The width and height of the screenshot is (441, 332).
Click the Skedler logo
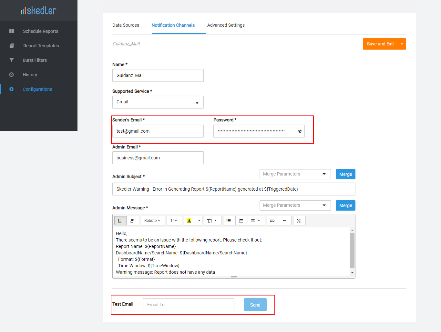click(38, 11)
